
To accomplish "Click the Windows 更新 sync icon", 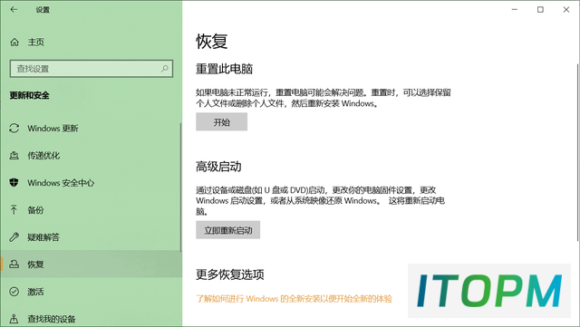I will 14,129.
